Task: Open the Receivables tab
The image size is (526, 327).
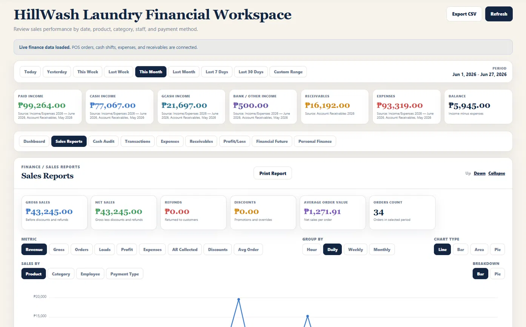Action: (201, 141)
